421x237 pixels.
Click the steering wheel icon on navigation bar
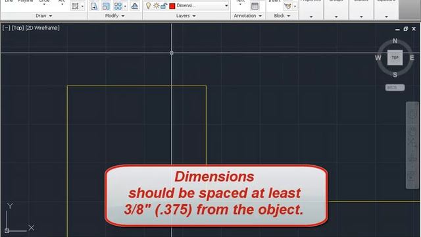(412, 114)
